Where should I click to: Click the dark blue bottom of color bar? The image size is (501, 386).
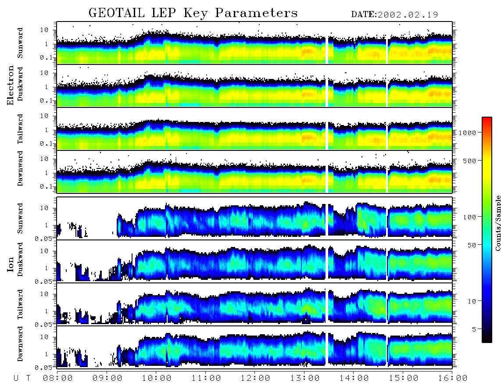(487, 332)
